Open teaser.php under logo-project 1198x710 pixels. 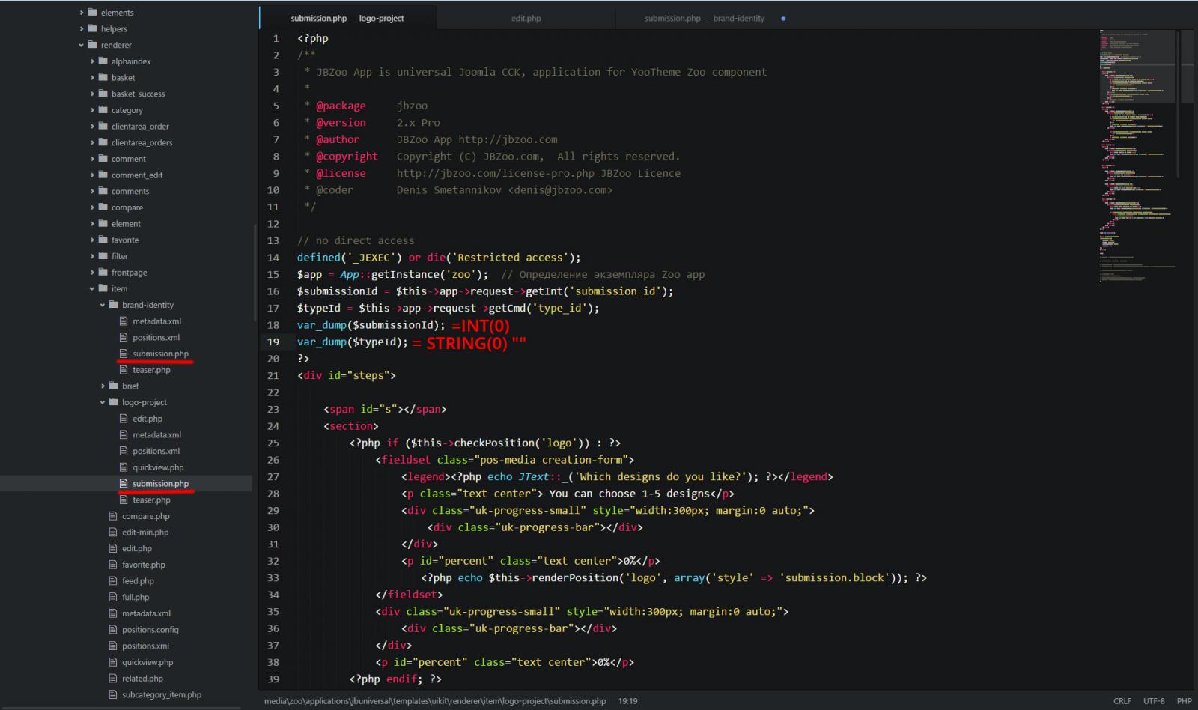[x=151, y=500]
